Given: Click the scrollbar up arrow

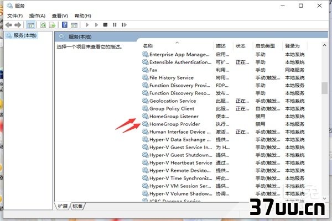Looking at the screenshot, I should pos(324,45).
